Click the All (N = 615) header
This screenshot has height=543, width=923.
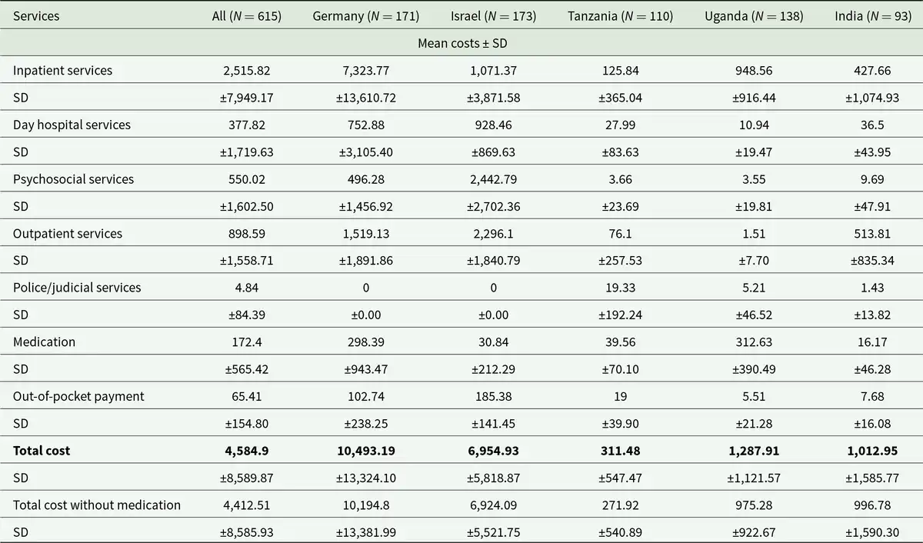pyautogui.click(x=247, y=16)
